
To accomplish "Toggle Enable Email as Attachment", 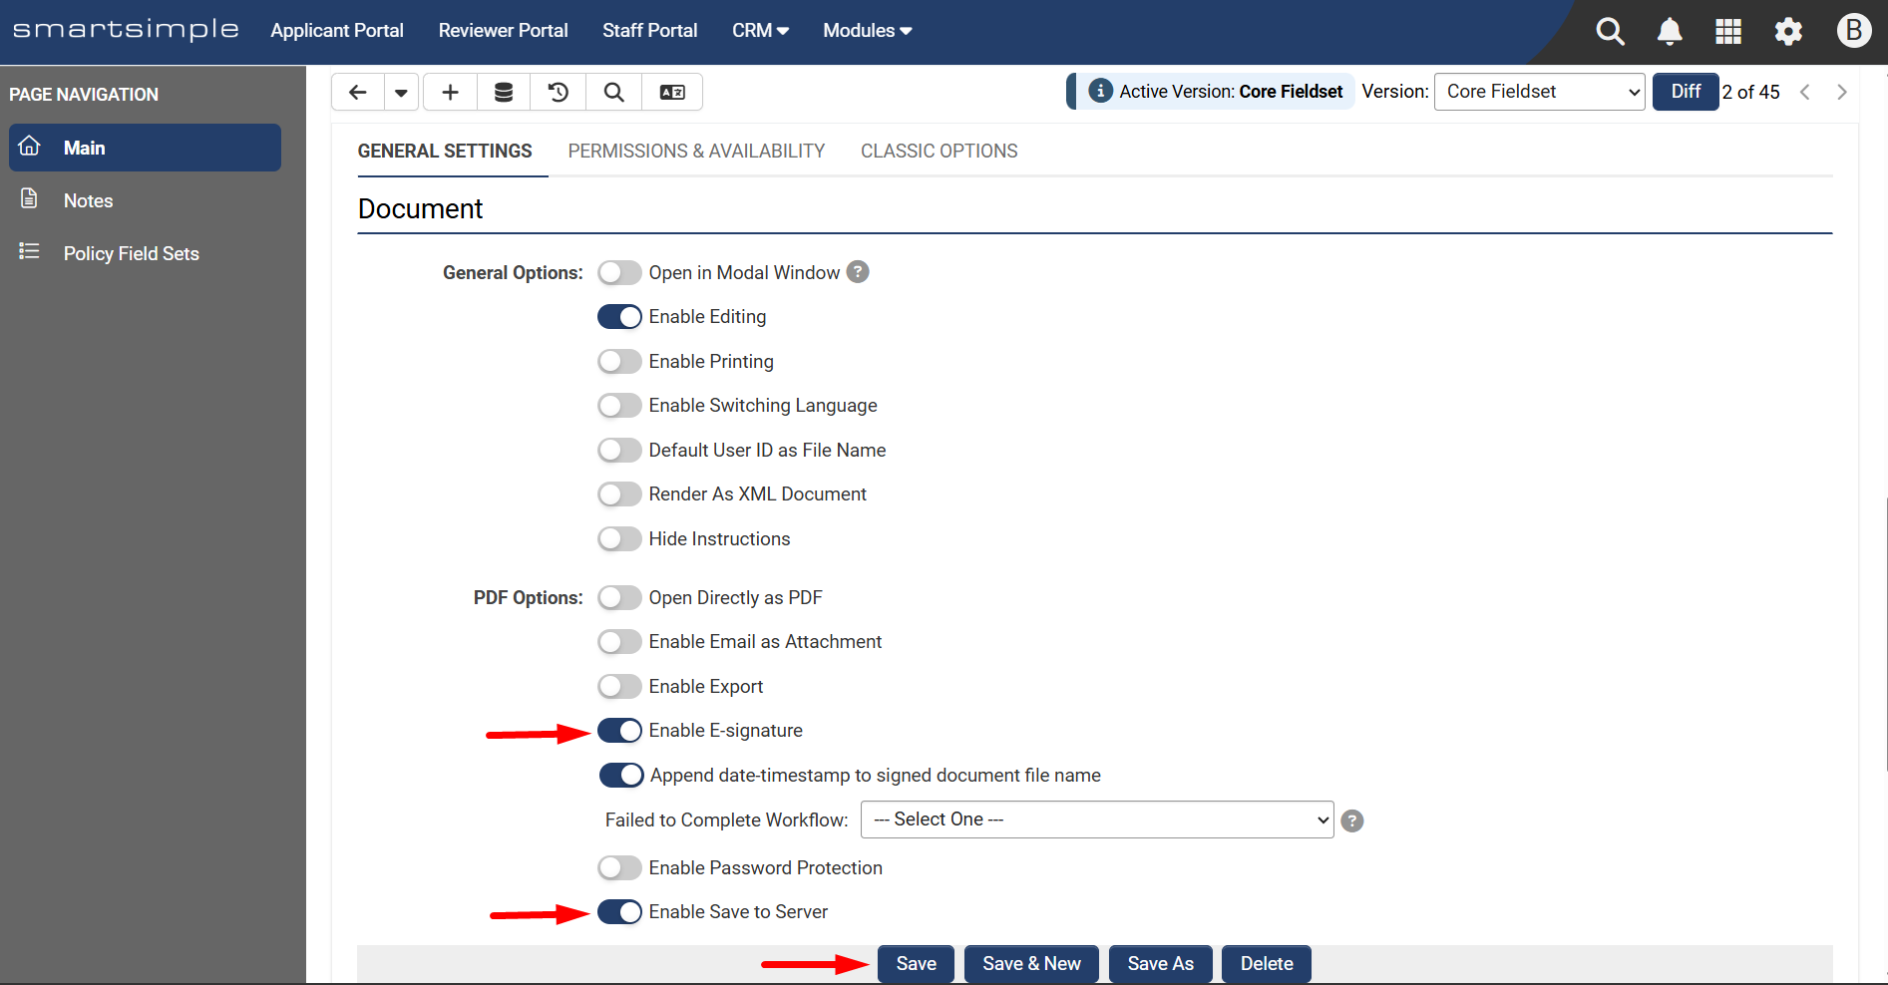I will pyautogui.click(x=619, y=642).
